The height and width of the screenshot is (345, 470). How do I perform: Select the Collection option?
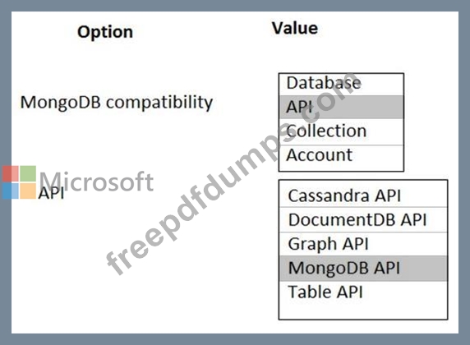click(x=341, y=132)
